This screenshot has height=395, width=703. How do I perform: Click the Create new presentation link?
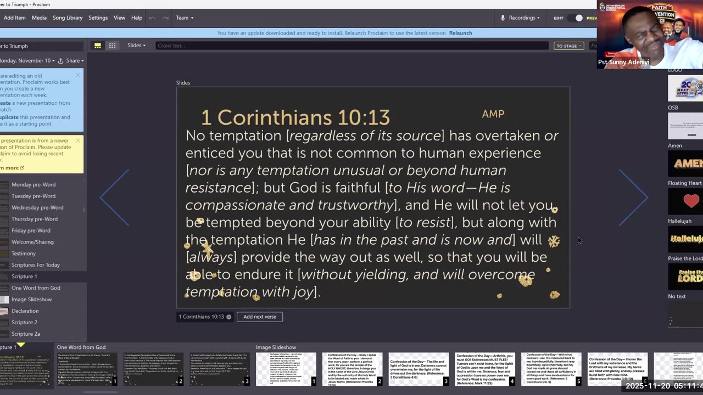5,103
